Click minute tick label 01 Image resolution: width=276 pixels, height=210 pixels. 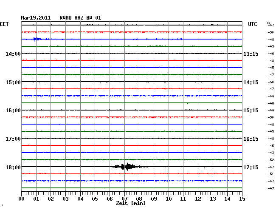point(36,199)
